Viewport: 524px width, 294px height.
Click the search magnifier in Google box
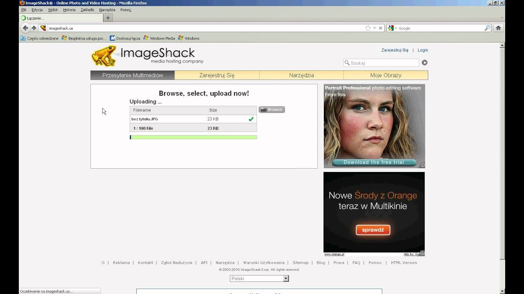487,28
